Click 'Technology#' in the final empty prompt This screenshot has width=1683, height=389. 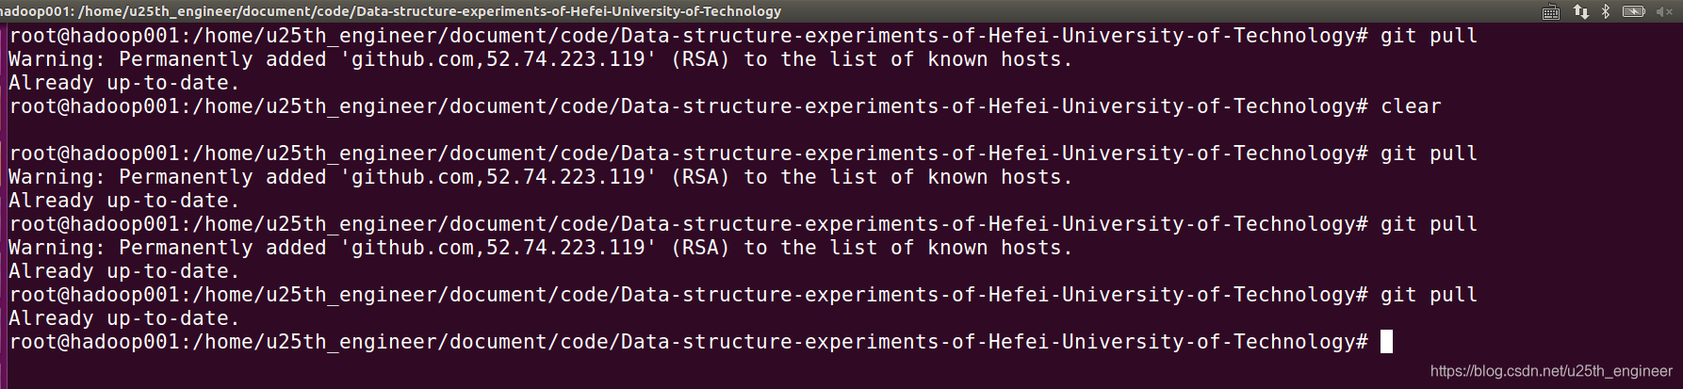click(1300, 342)
